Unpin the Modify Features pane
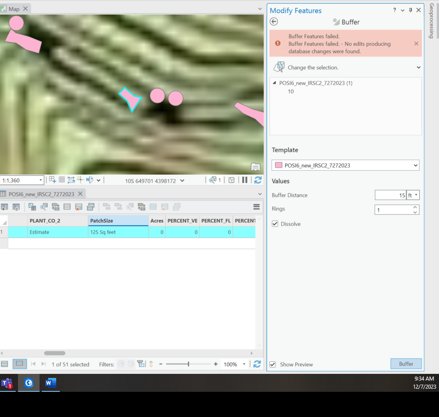 [x=410, y=10]
